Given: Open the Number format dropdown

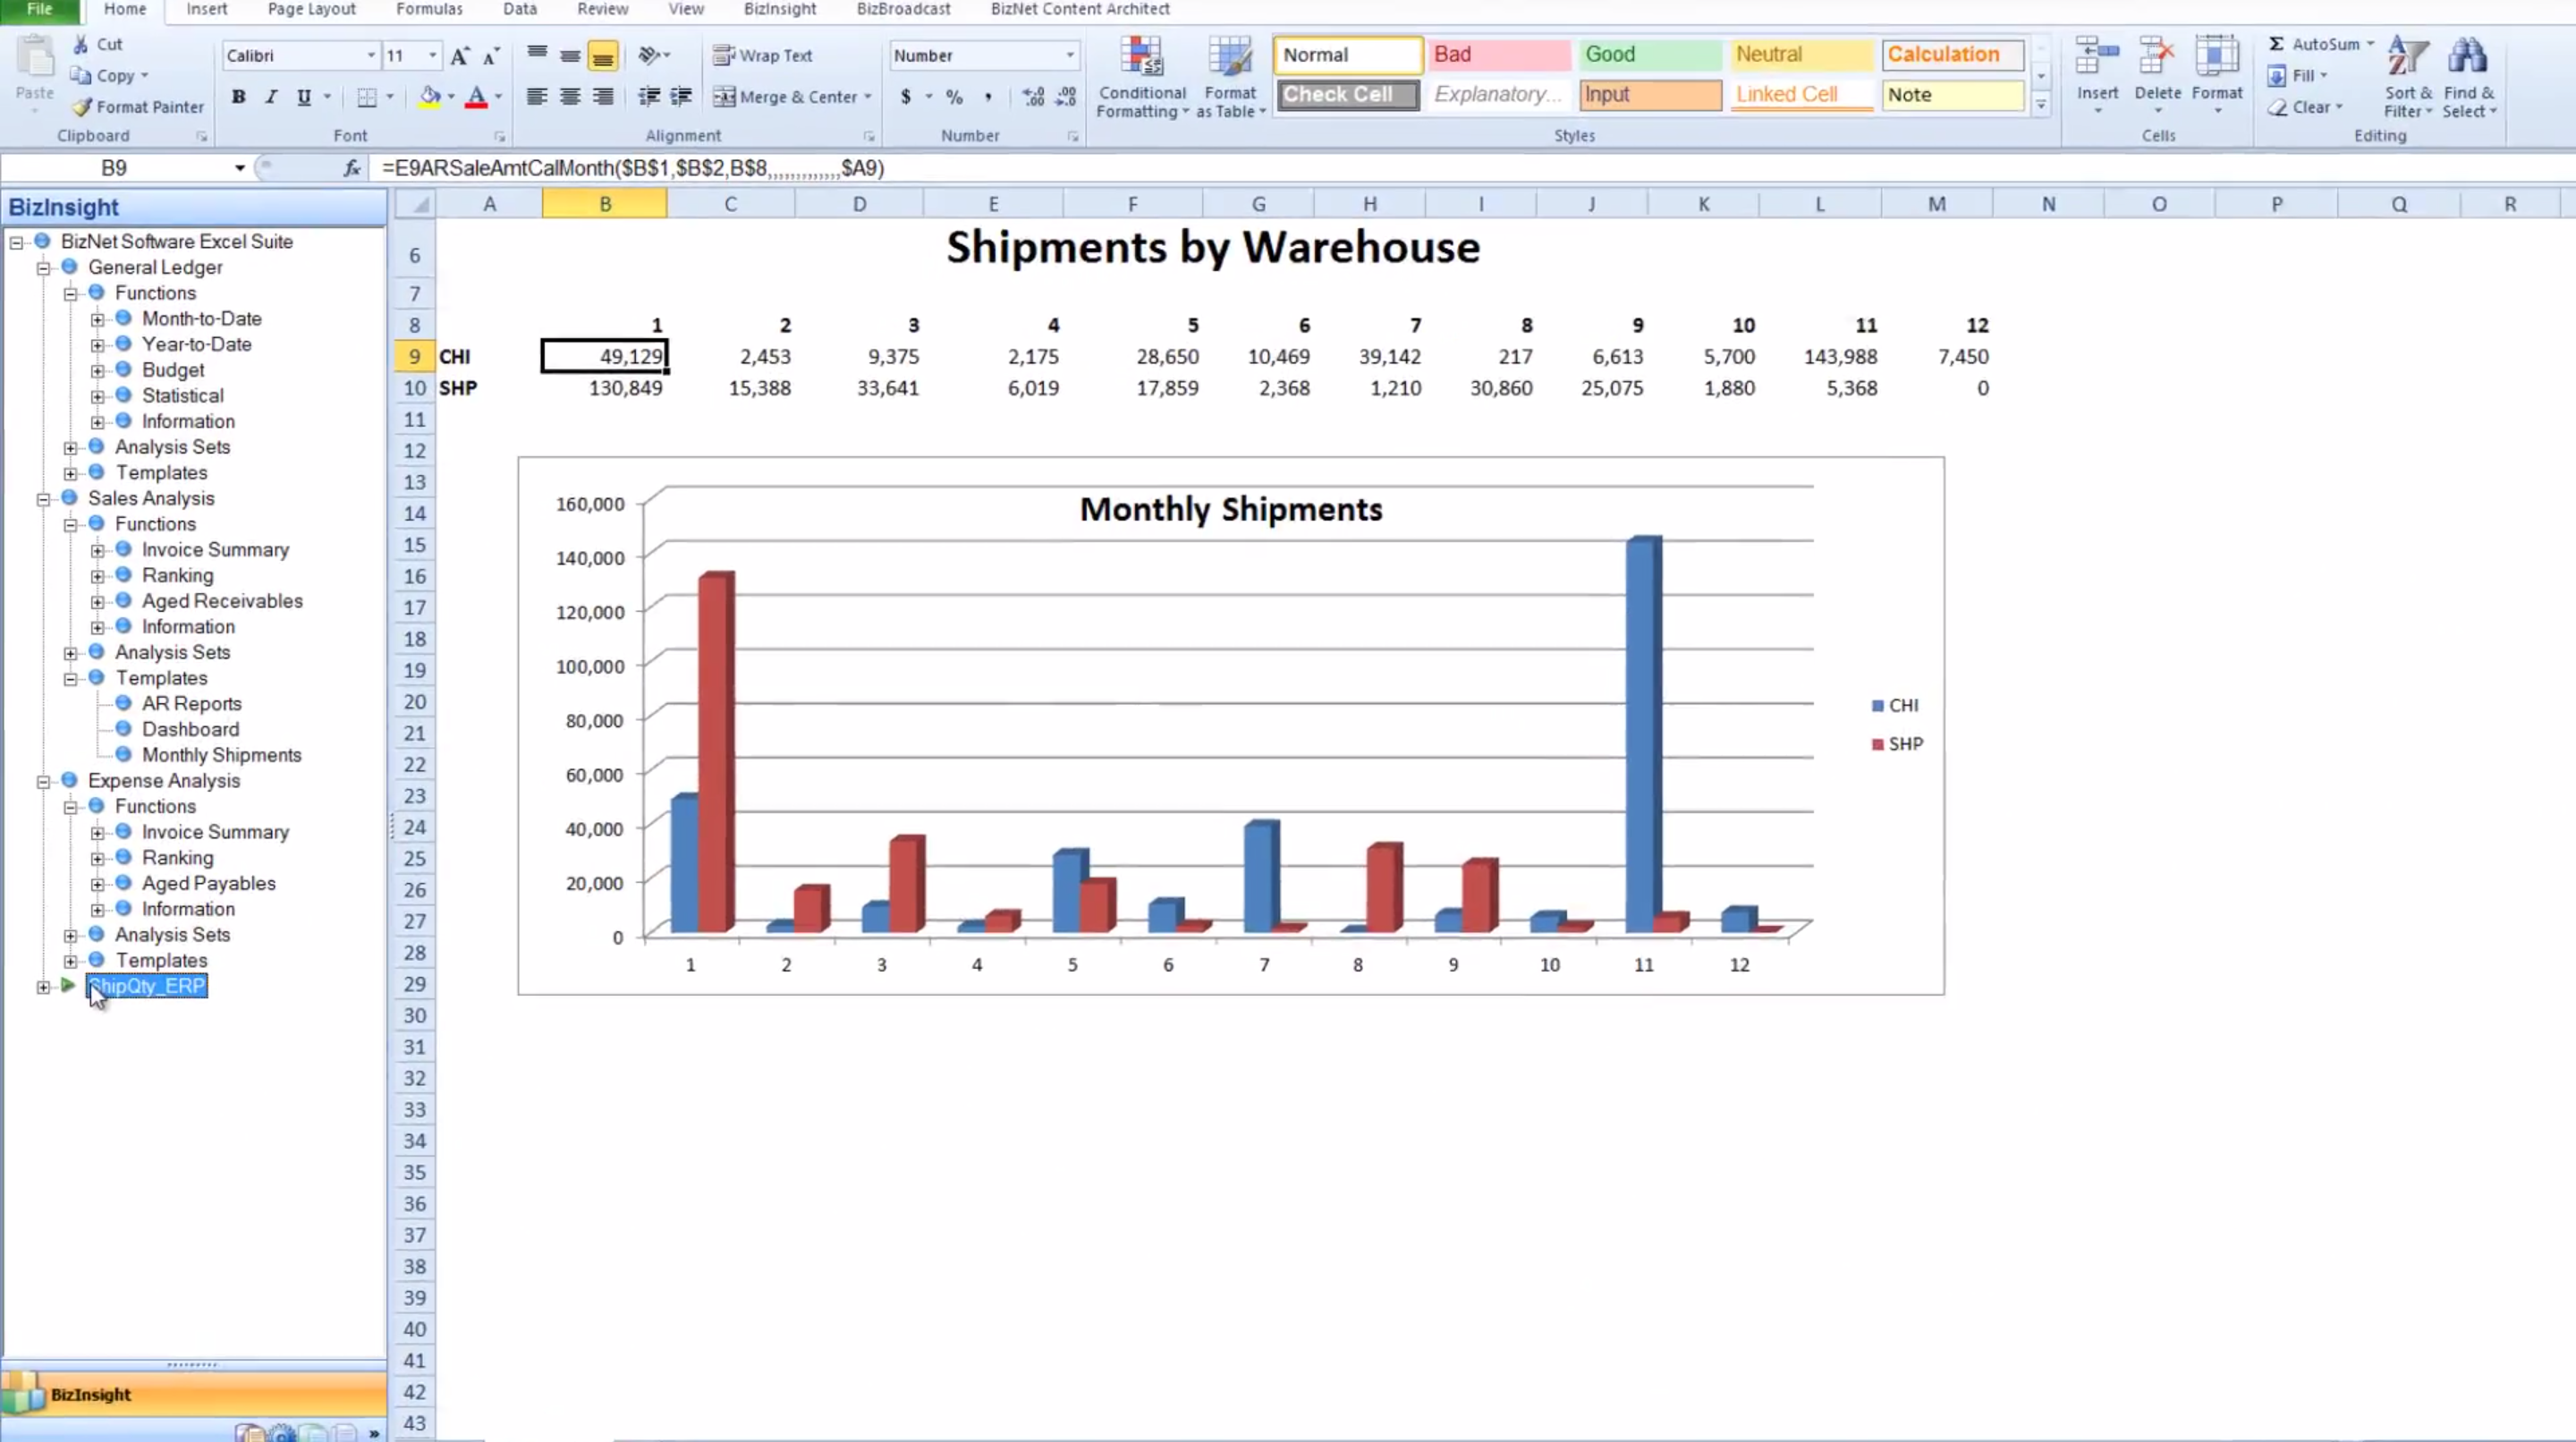Looking at the screenshot, I should (1069, 56).
